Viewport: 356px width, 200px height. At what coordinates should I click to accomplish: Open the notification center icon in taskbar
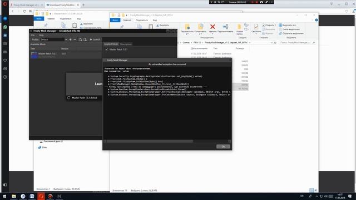tap(350, 196)
